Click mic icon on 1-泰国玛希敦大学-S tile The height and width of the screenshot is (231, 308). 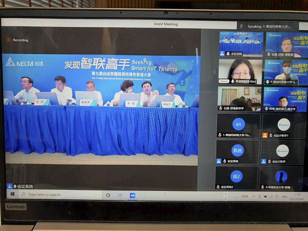[267, 82]
